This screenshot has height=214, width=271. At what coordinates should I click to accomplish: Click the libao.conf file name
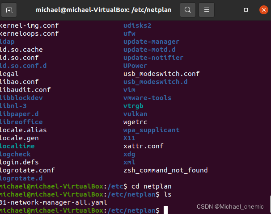[19, 82]
